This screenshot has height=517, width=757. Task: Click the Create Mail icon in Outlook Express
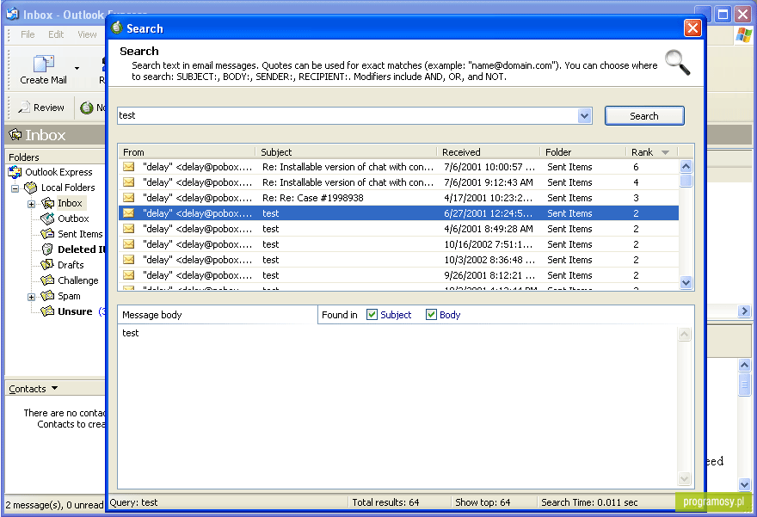[44, 64]
